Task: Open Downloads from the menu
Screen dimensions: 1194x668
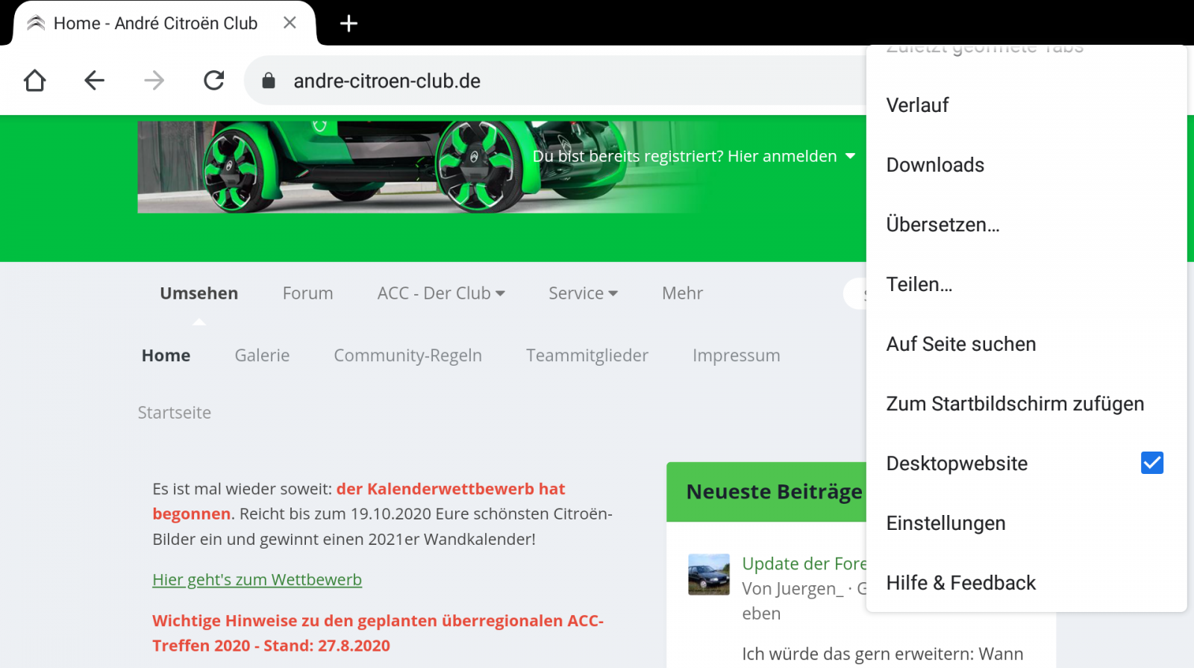Action: [1026, 165]
